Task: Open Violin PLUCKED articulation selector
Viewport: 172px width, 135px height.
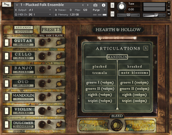Action: point(23,113)
